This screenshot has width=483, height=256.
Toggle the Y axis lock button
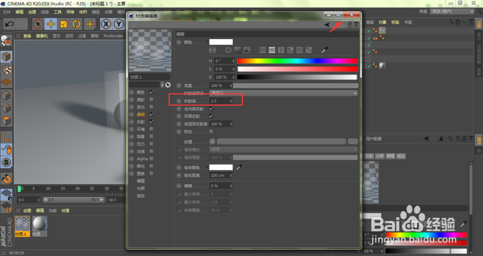pyautogui.click(x=119, y=24)
